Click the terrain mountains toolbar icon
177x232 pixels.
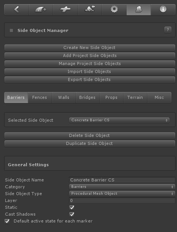click(90, 10)
